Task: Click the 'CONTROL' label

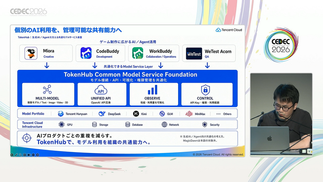Action: [x=205, y=98]
